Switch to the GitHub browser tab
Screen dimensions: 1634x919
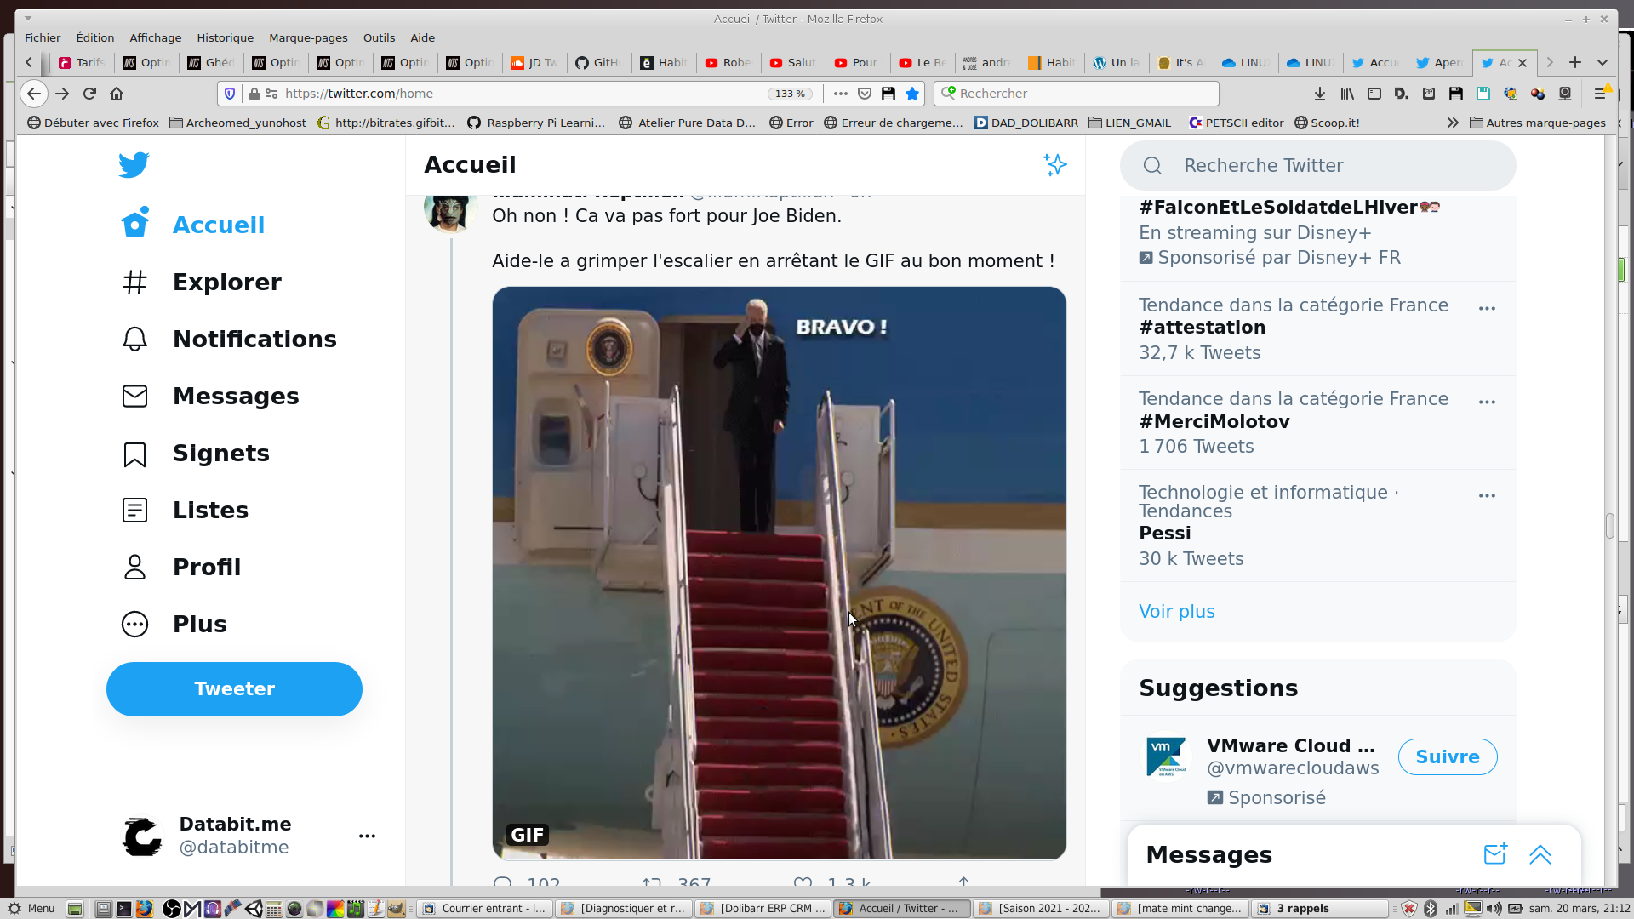click(599, 62)
